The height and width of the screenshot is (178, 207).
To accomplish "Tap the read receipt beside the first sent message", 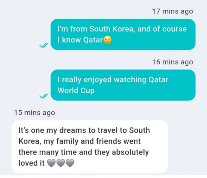I will [43, 45].
